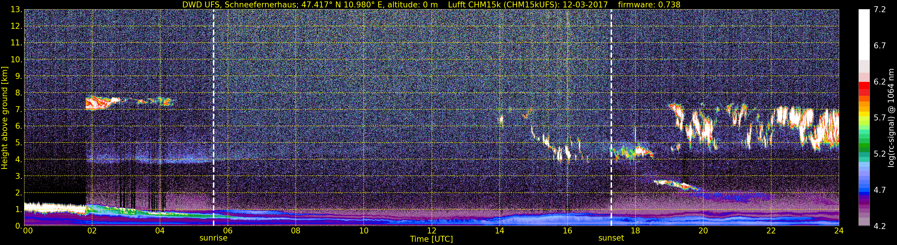Click the '22' tick on the time axis

pos(771,231)
